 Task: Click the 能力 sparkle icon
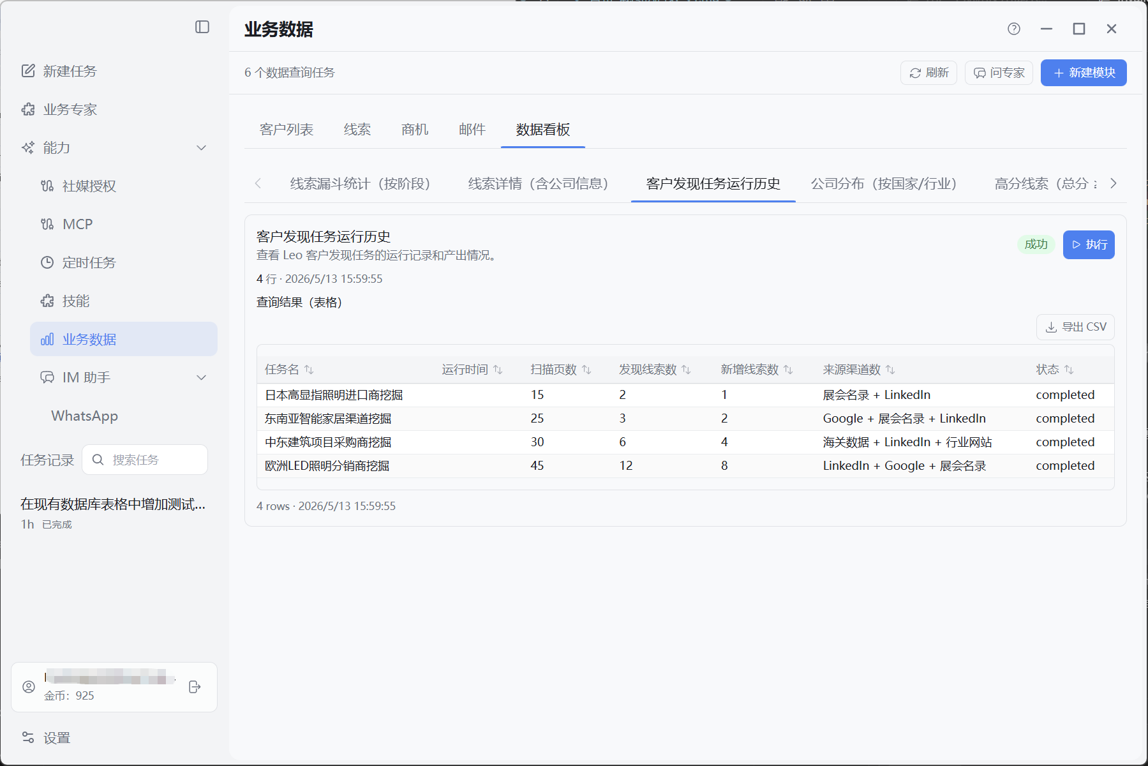tap(28, 147)
